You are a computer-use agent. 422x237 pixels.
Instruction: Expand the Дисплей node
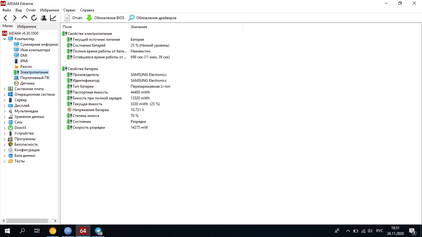4,105
